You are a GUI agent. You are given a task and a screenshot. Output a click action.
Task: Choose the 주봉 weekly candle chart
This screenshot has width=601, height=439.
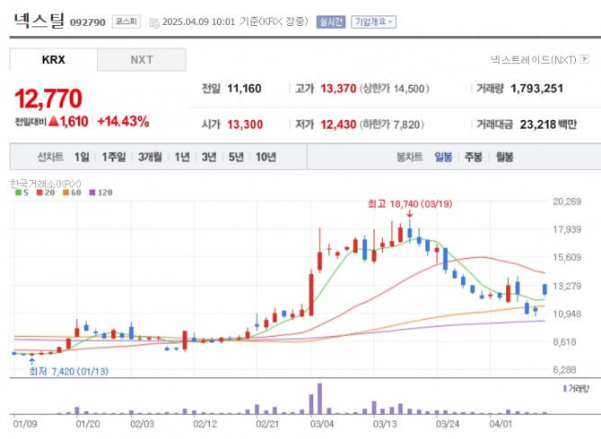[x=474, y=157]
